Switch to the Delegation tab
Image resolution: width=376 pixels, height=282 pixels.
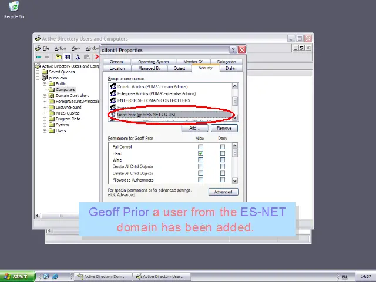(x=226, y=62)
